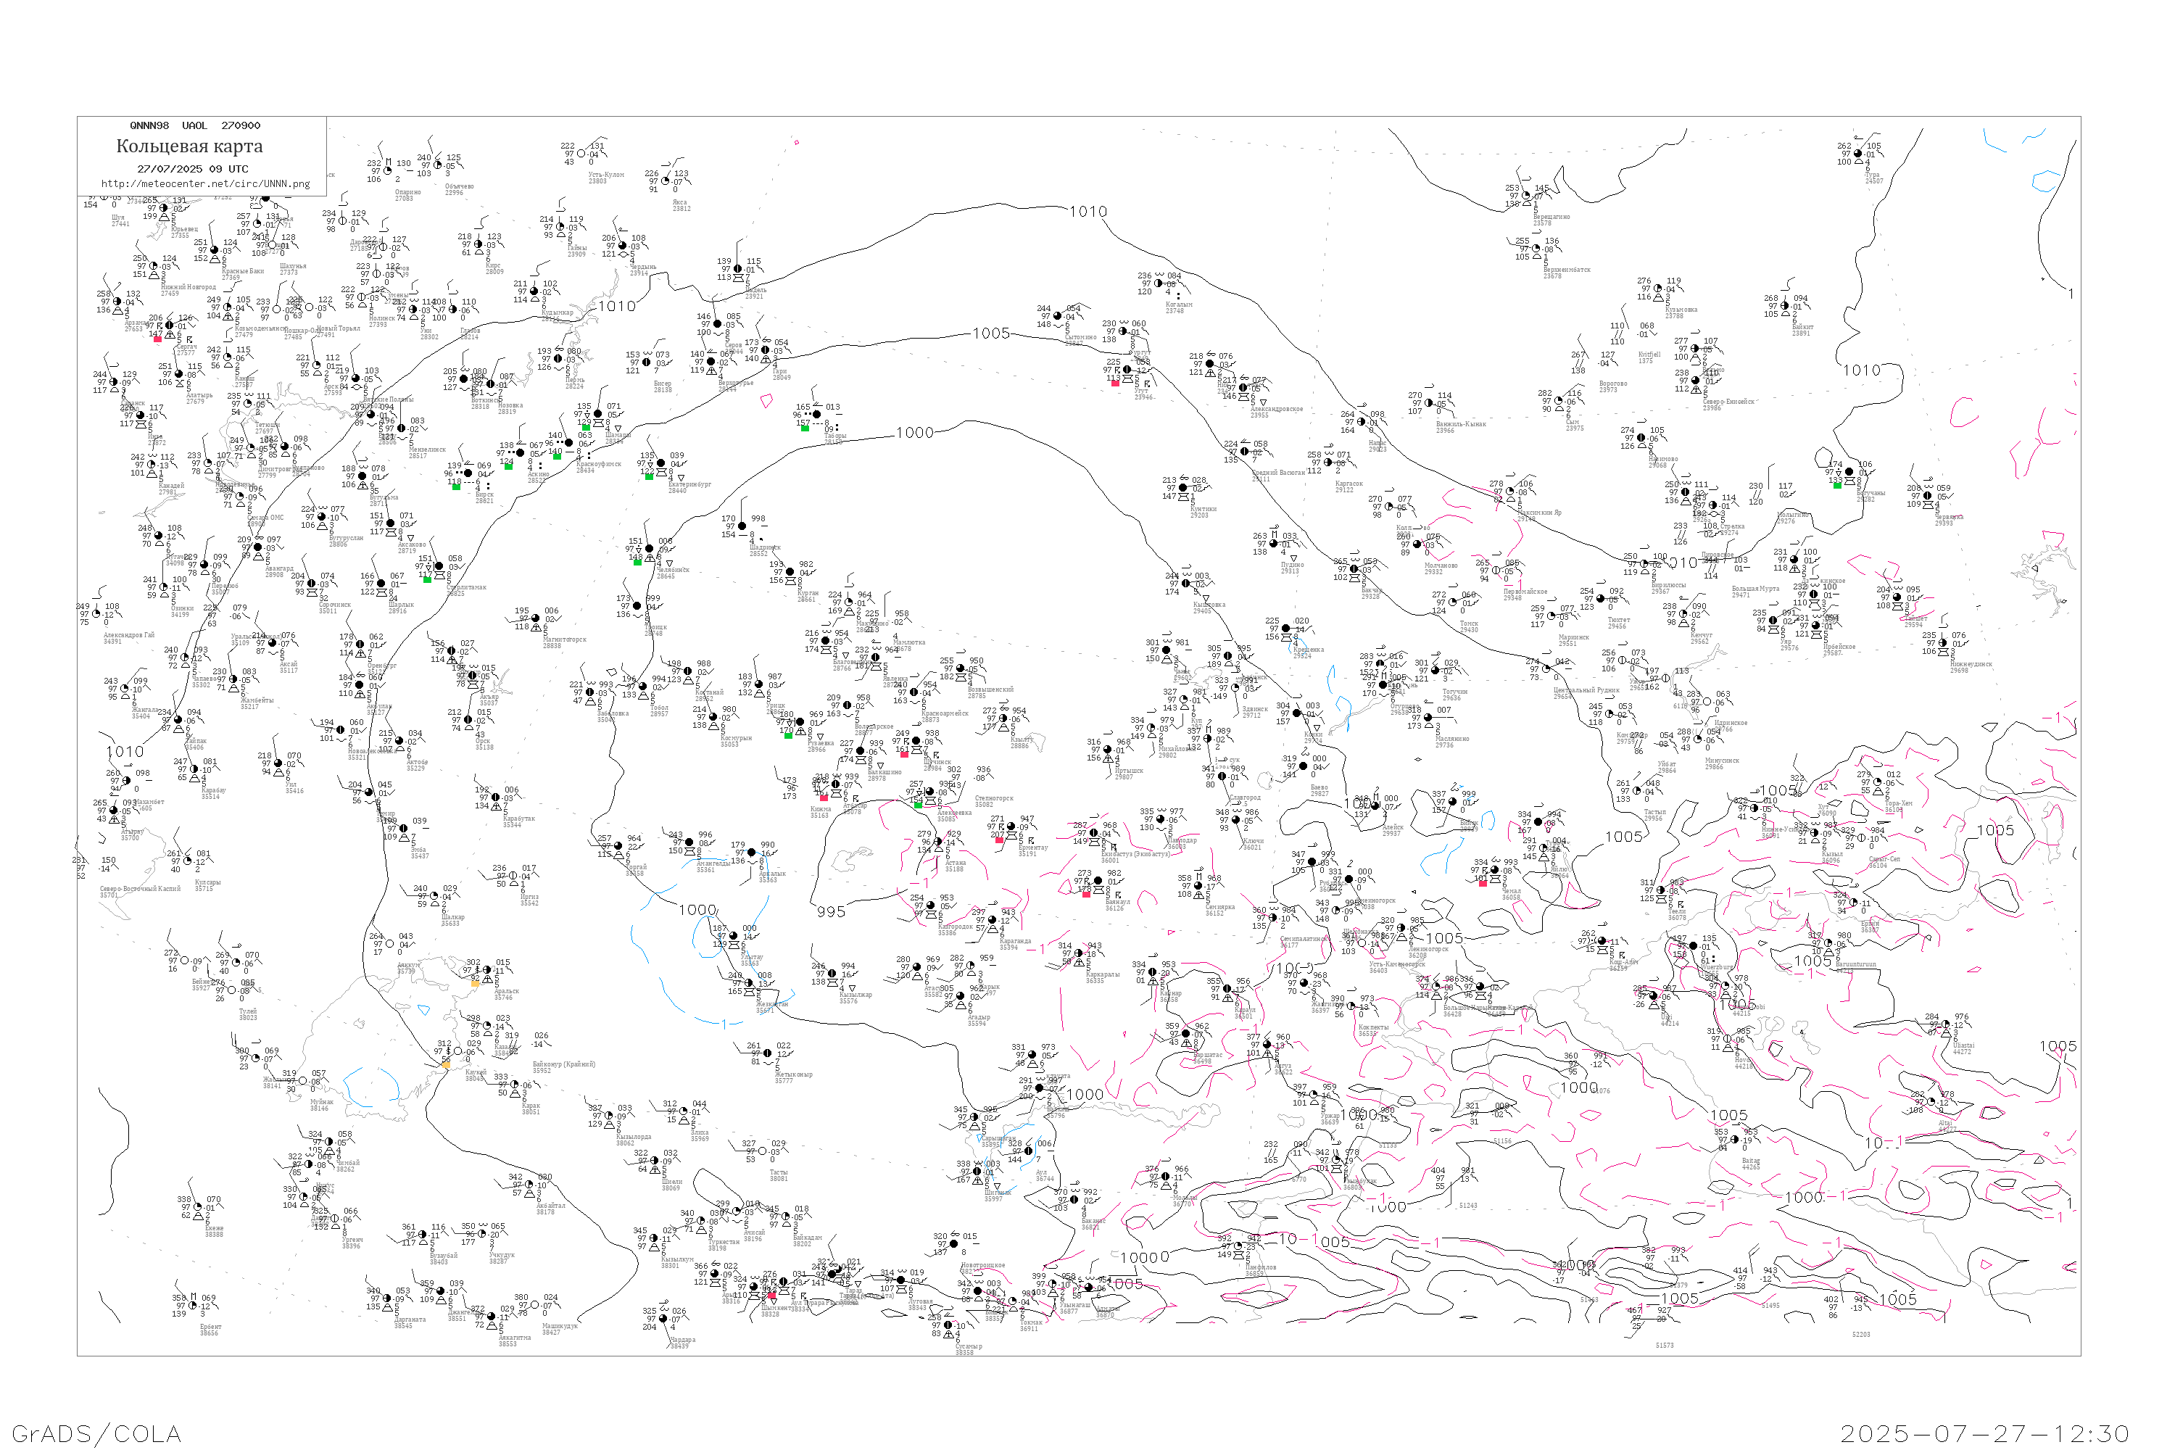Image resolution: width=2175 pixels, height=1450 pixels.
Task: Click the thunderstorm symbol at Ерментау station
Action: coord(1000,826)
